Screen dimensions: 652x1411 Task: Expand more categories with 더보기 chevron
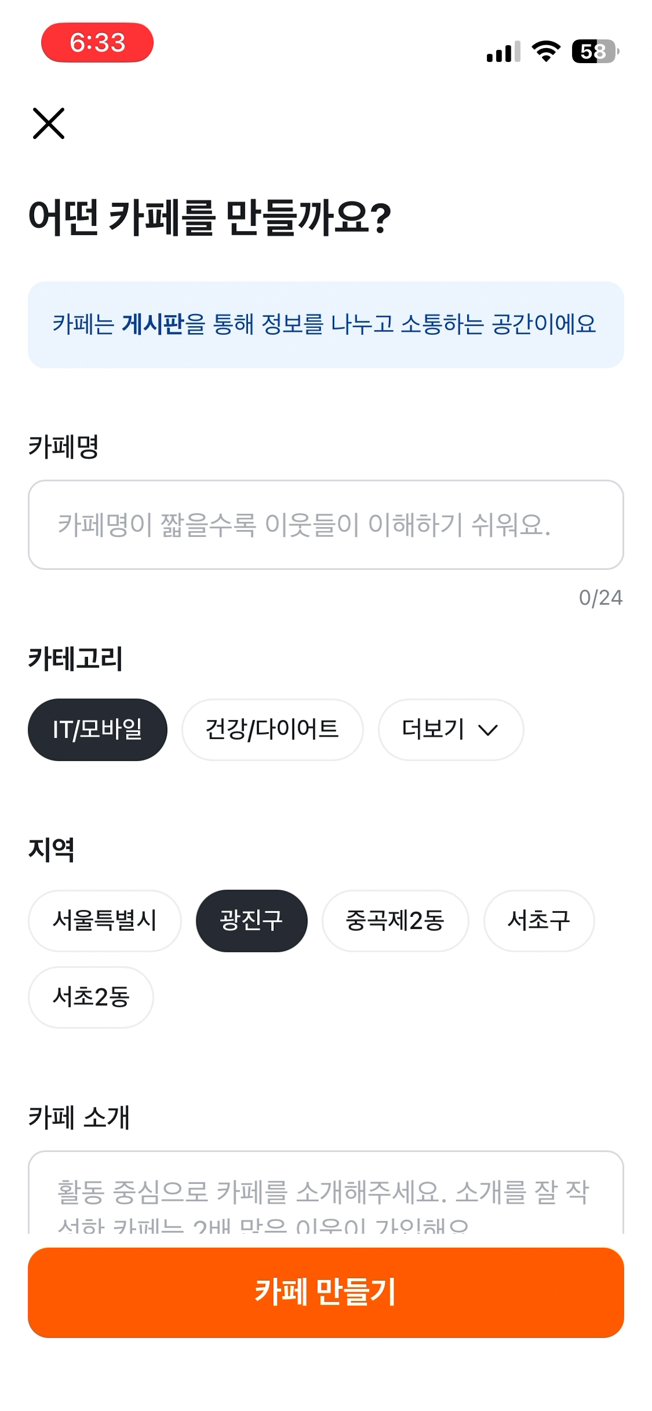coord(450,730)
